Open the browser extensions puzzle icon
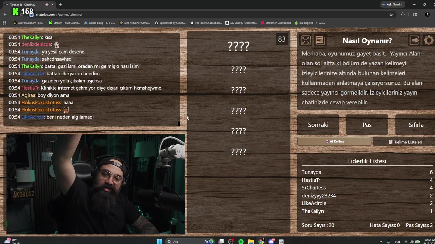The height and width of the screenshot is (244, 435). coord(403,15)
